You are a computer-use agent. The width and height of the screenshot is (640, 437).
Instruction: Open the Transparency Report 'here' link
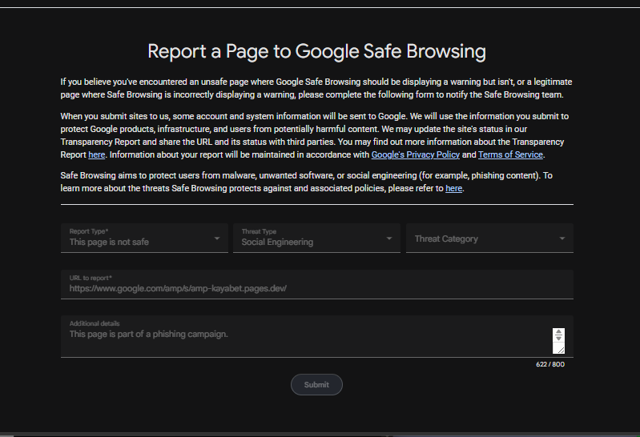(97, 155)
